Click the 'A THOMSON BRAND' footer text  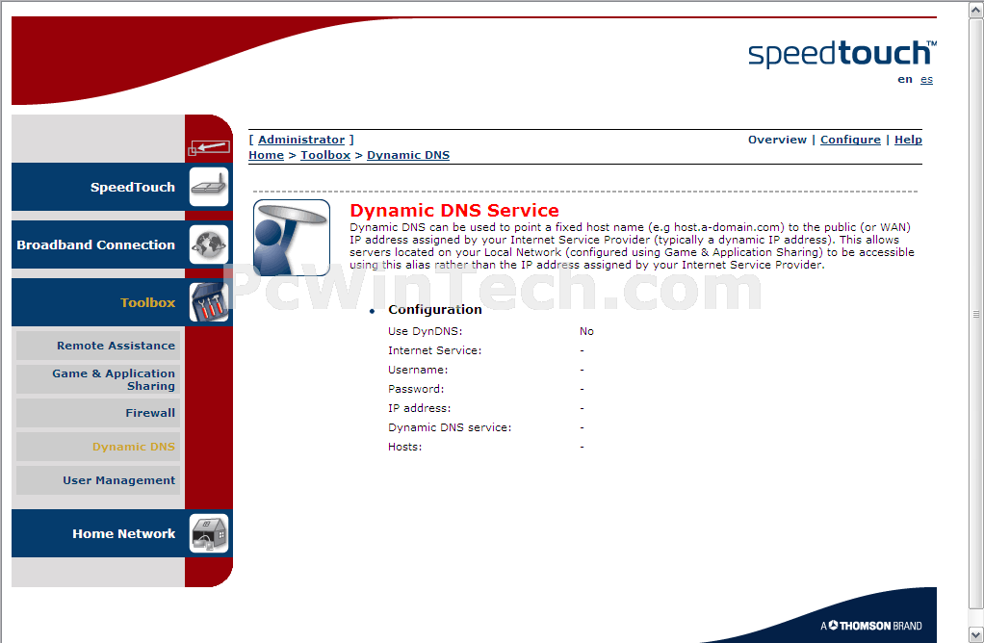(x=871, y=626)
